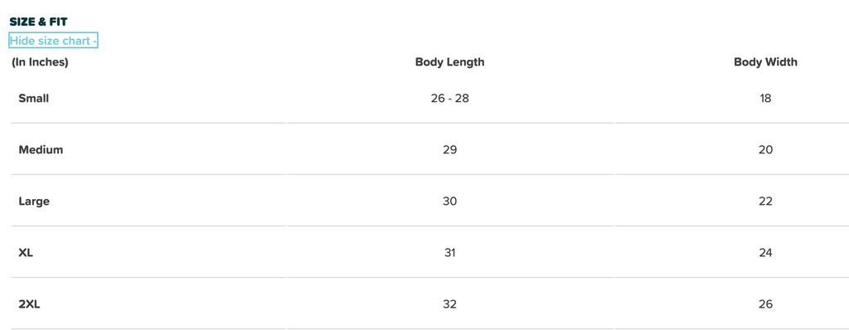Click XL body length value 31
The height and width of the screenshot is (330, 849).
click(x=450, y=253)
